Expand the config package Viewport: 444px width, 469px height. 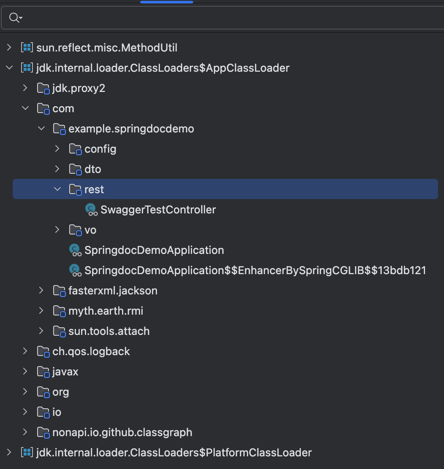(x=57, y=149)
